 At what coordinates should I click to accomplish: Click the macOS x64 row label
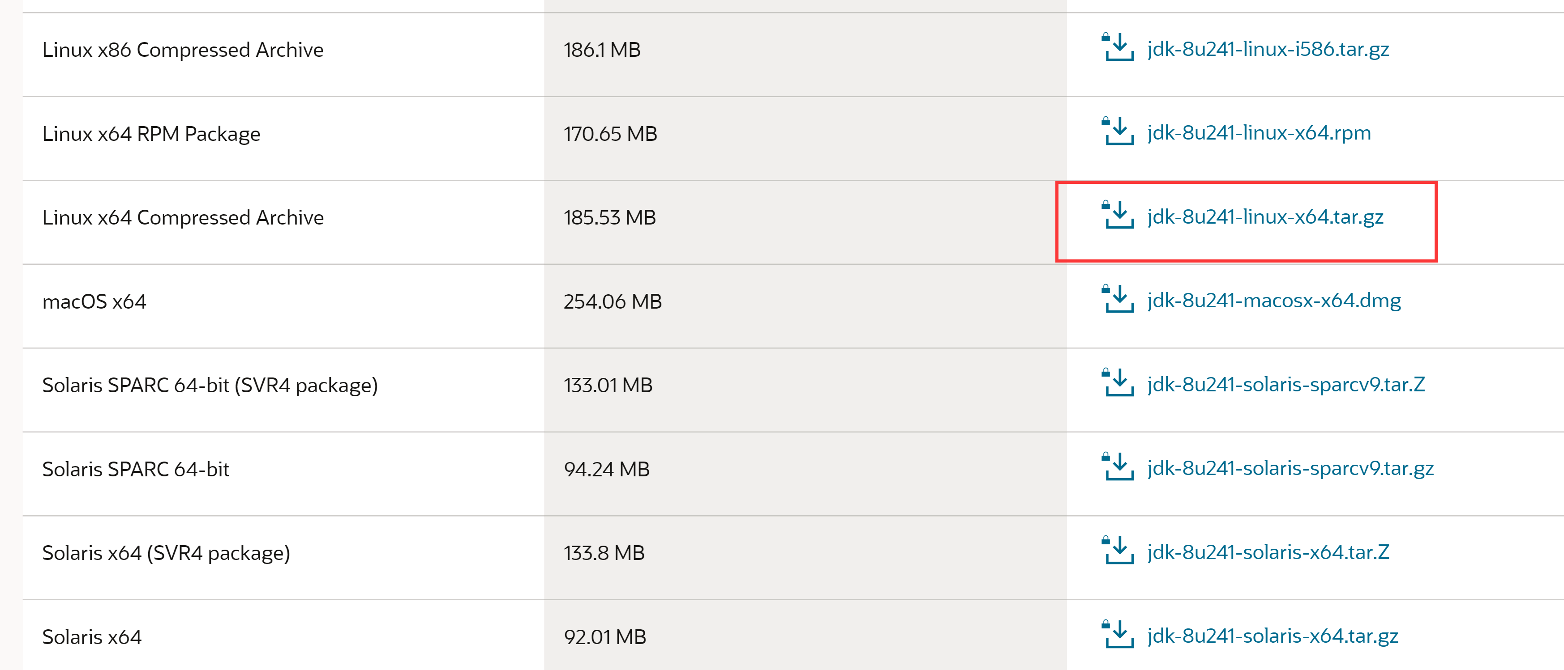(94, 301)
